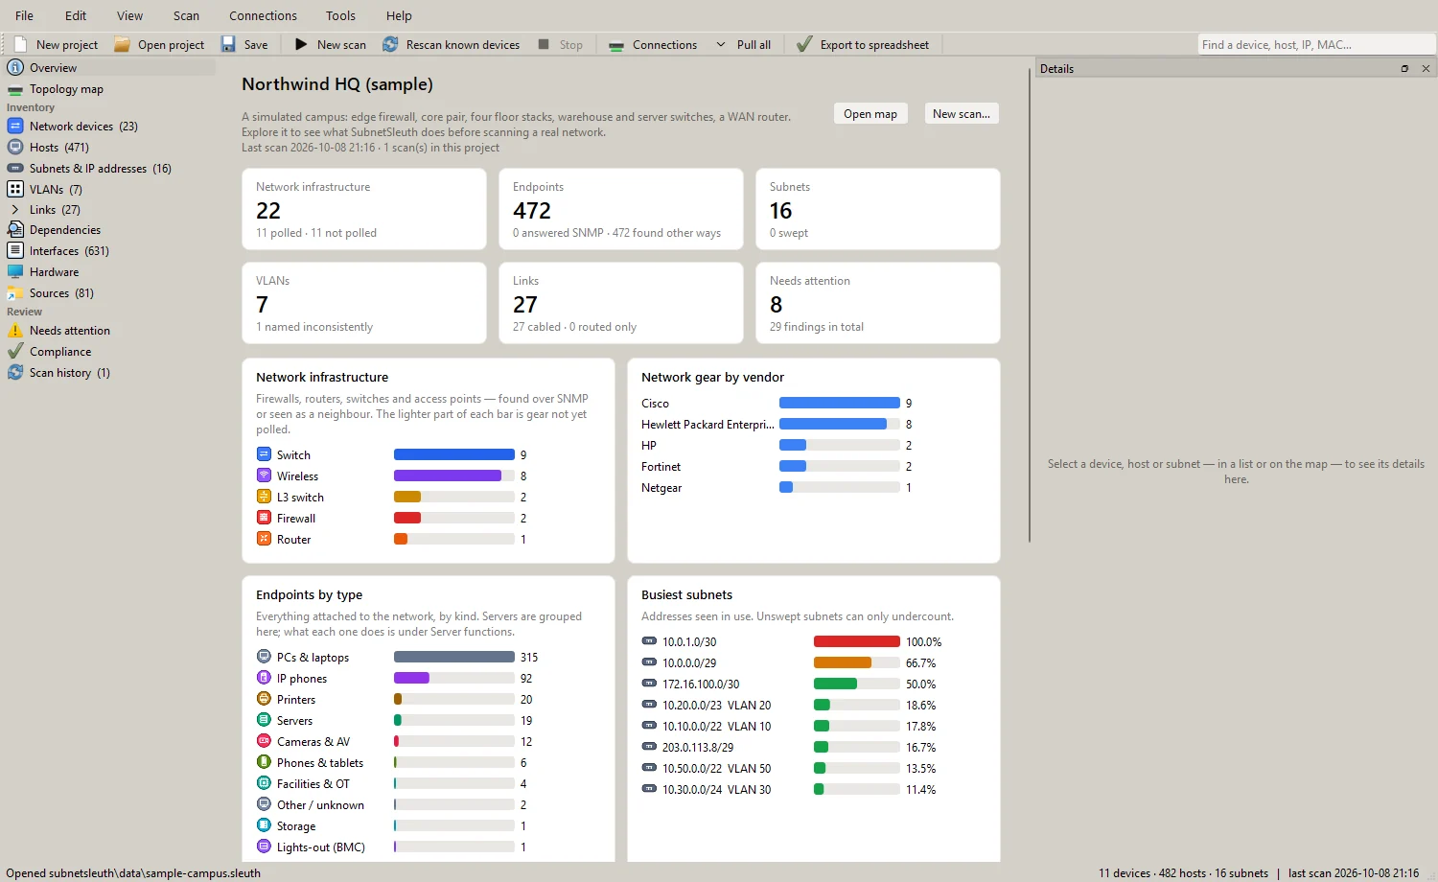Open the Connections menu in menu bar
Image resolution: width=1438 pixels, height=882 pixels.
[x=263, y=15]
